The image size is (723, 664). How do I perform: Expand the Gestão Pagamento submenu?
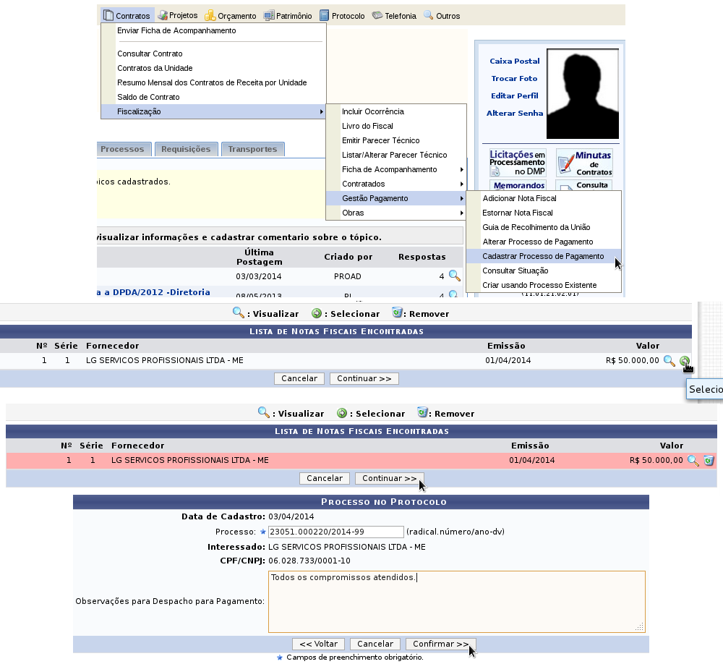396,198
